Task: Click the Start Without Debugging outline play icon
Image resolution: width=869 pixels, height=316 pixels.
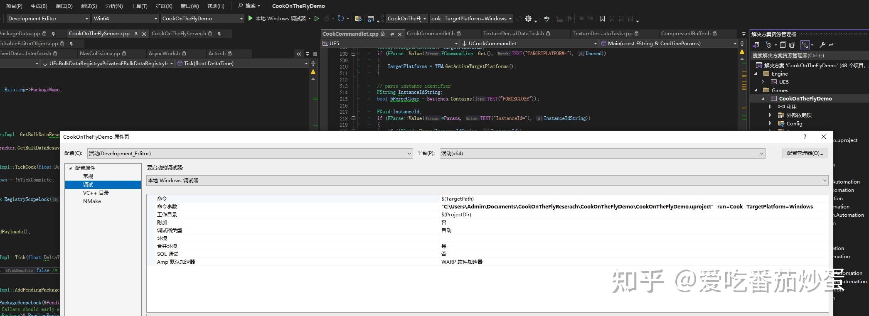Action: (x=317, y=18)
